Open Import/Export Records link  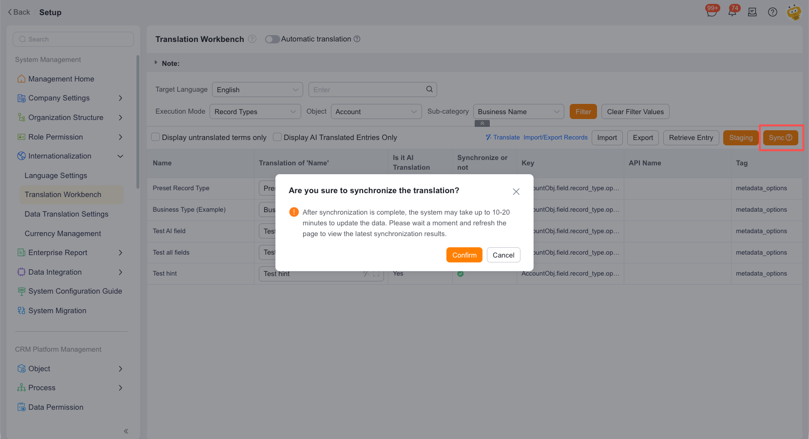coord(556,138)
